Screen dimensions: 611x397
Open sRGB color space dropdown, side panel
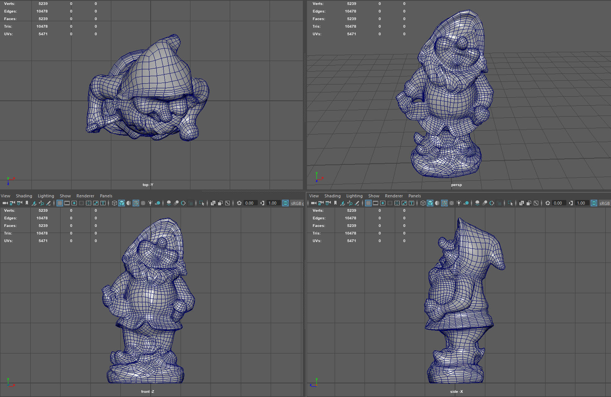(605, 203)
